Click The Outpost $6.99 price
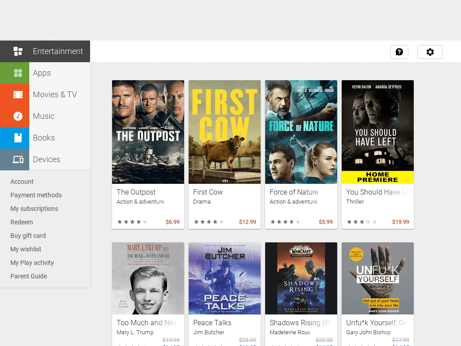The height and width of the screenshot is (346, 461). (172, 222)
